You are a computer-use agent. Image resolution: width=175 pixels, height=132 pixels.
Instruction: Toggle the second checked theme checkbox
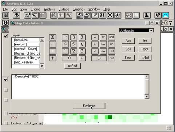tap(6, 80)
